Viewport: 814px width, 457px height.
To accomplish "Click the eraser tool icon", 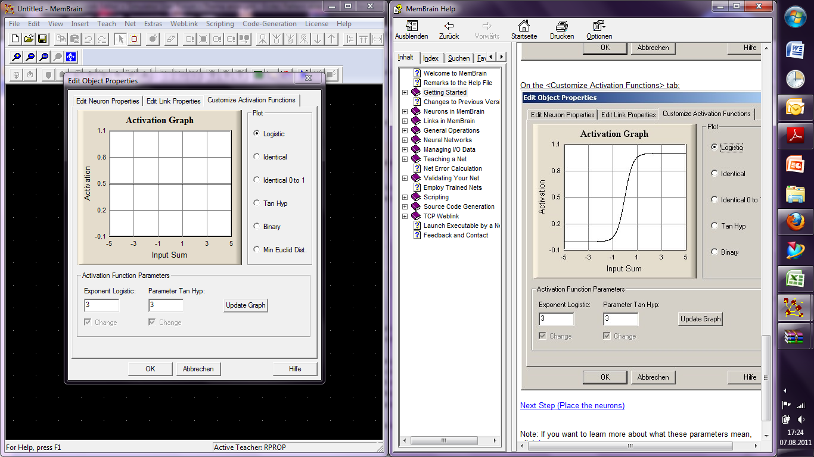I will (x=171, y=39).
